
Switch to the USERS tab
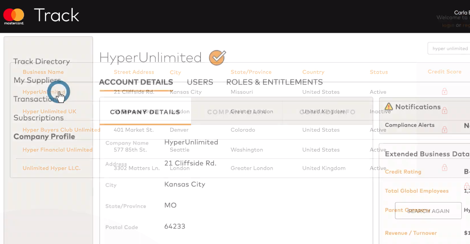[200, 82]
